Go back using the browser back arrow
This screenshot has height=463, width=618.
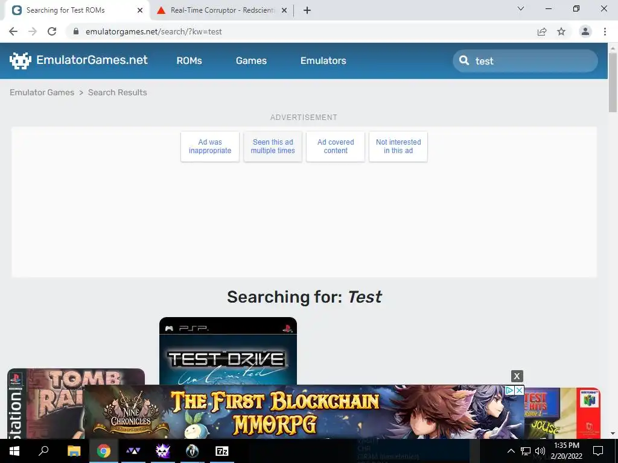pyautogui.click(x=13, y=31)
